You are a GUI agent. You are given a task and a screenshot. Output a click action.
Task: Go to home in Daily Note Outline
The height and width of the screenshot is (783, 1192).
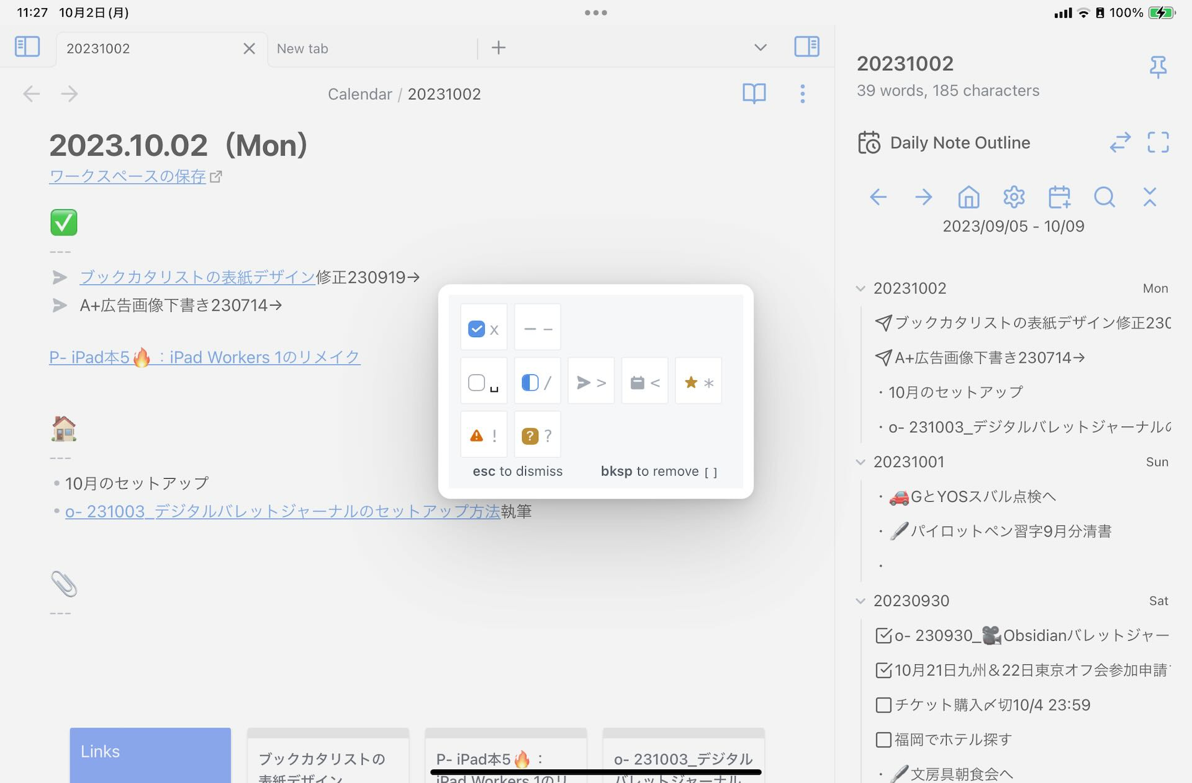click(x=968, y=197)
